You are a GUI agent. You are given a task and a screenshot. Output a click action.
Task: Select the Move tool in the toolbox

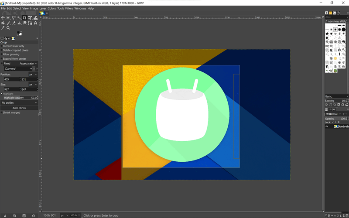click(x=3, y=18)
